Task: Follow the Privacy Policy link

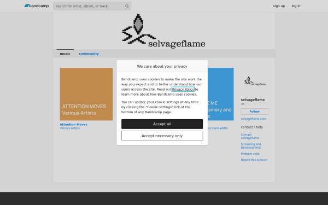Action: [x=183, y=89]
